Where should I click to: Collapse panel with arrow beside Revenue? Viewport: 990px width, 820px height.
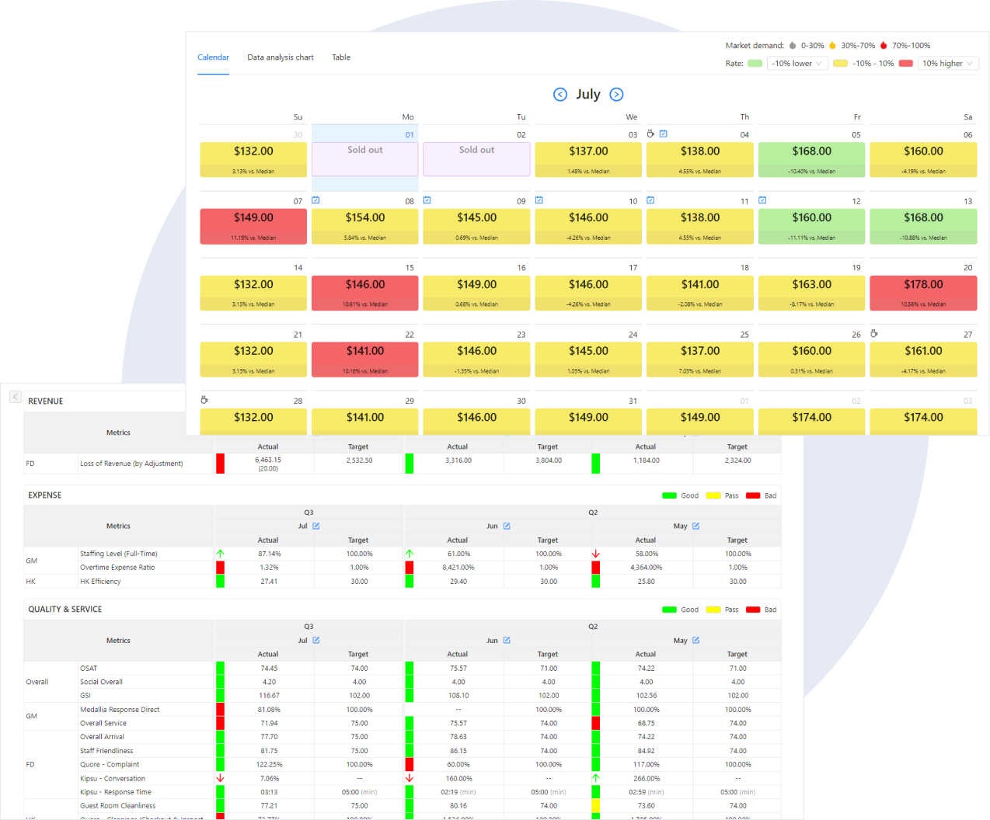[15, 397]
